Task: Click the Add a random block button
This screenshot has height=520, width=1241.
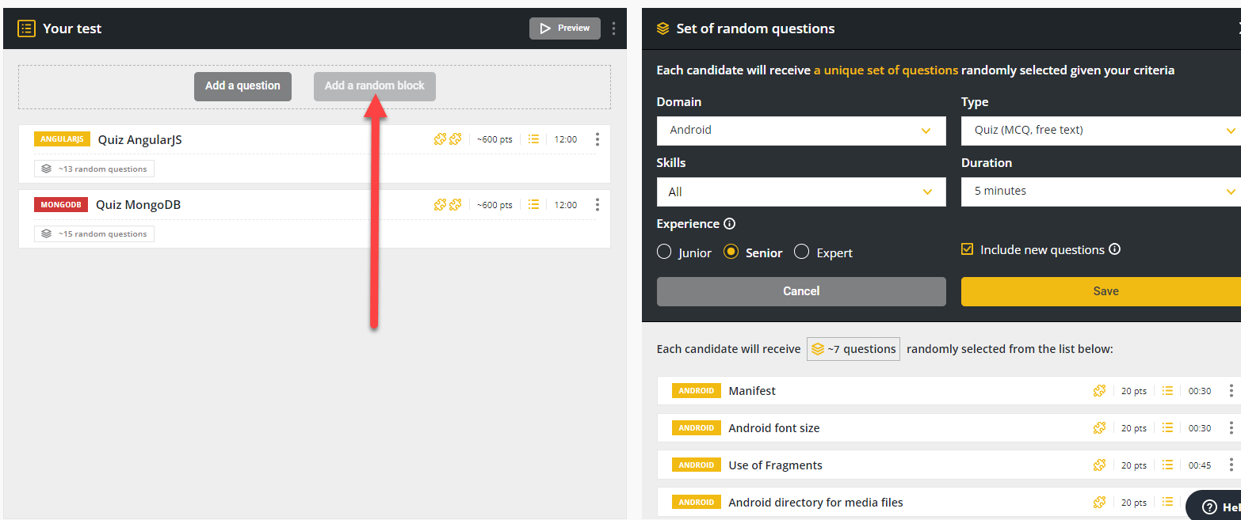Action: (374, 86)
